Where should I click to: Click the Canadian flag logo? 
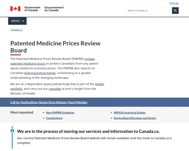pyautogui.click(x=15, y=9)
